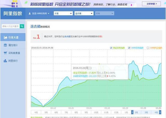Select 12月 on the month timeline
Viewport: 166px width, 118px height.
click(116, 112)
